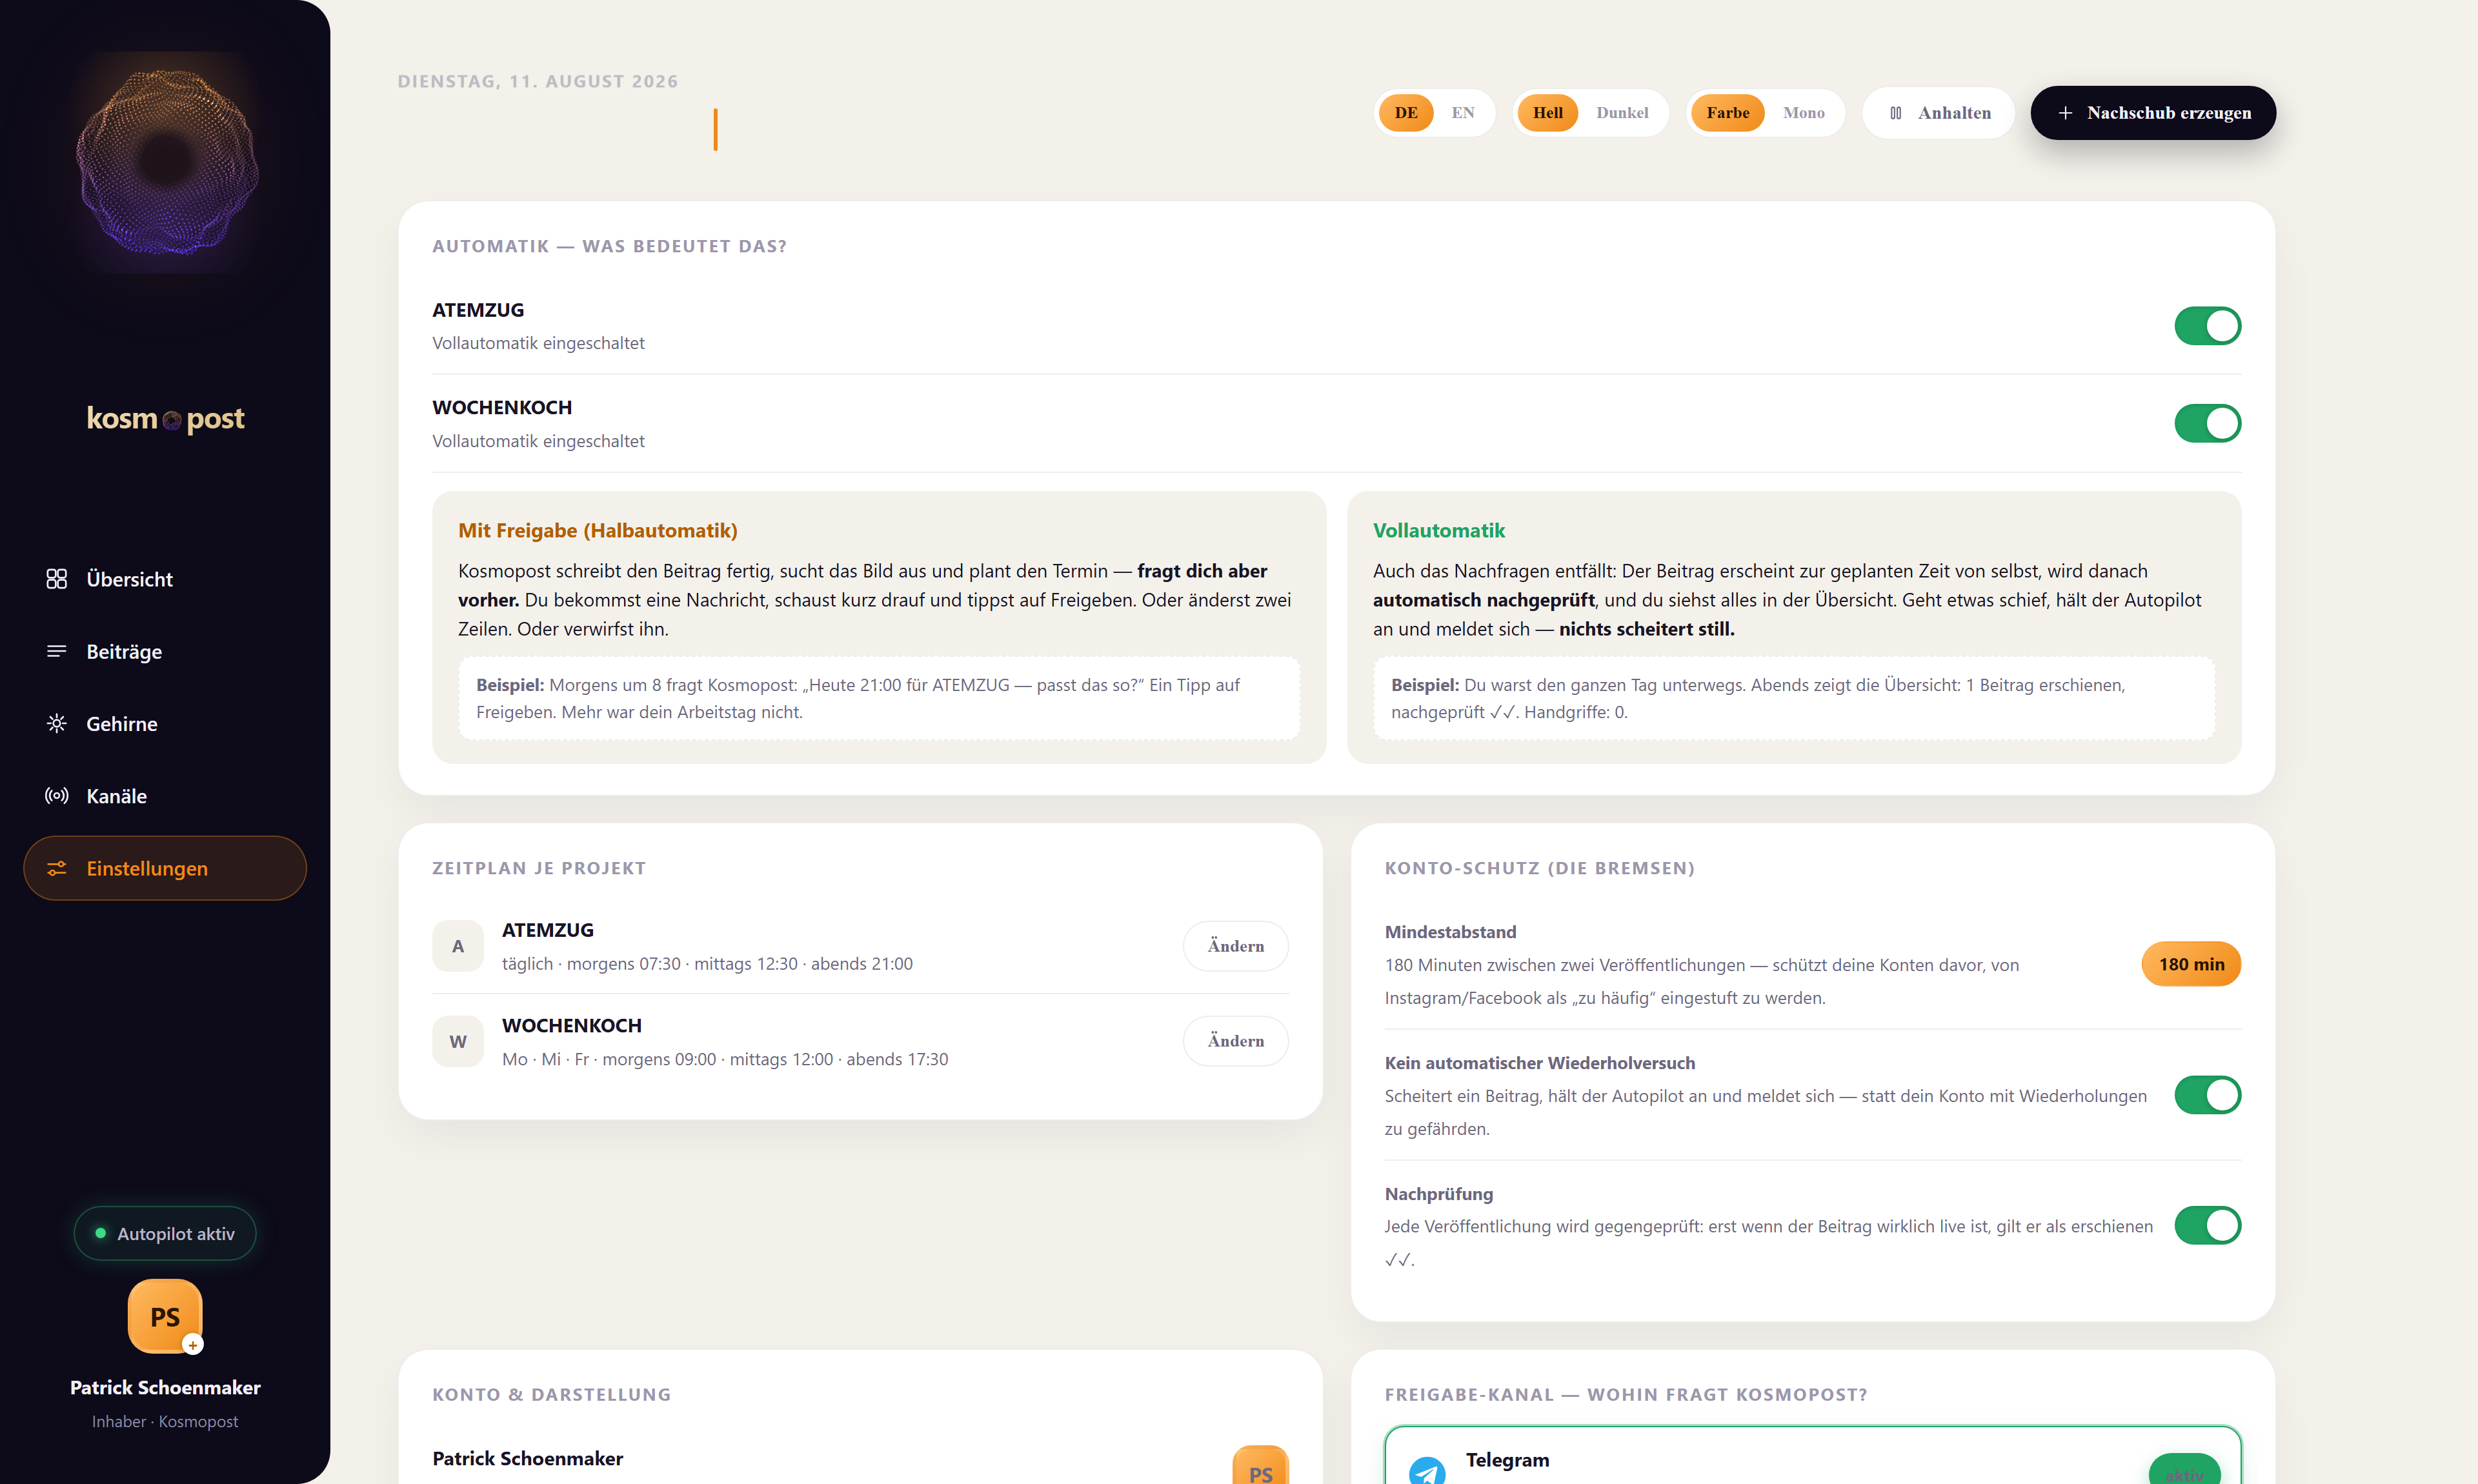
Task: Go to Beiträge in sidebar
Action: (x=165, y=651)
